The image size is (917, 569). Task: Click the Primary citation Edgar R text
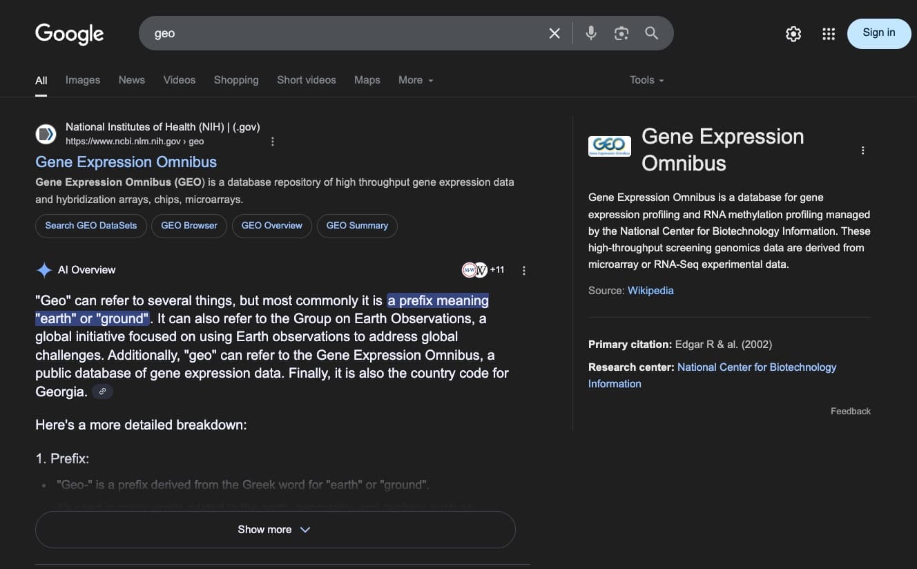click(x=680, y=345)
